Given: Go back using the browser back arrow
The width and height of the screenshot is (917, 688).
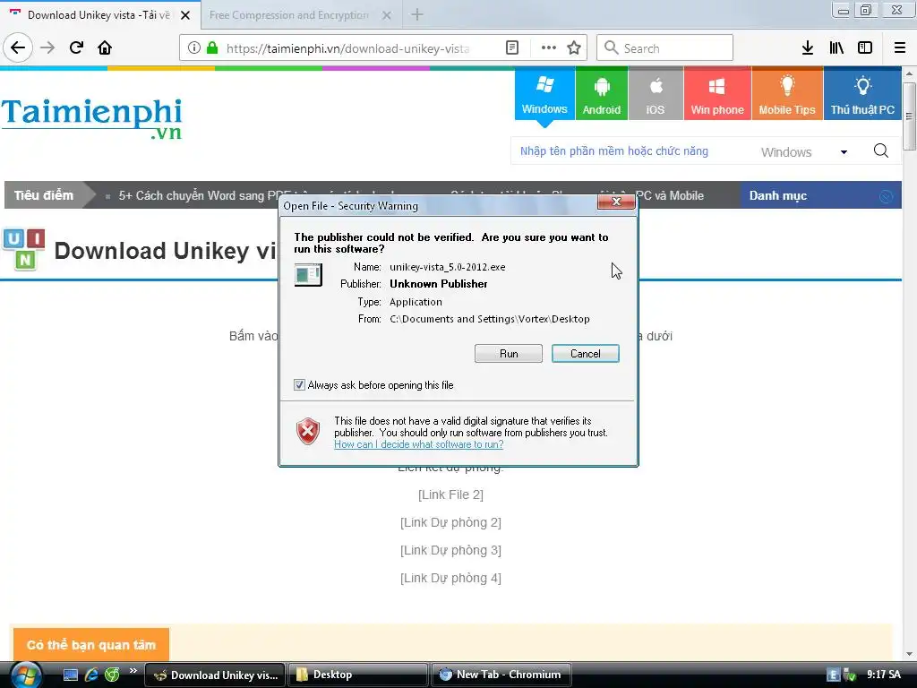Looking at the screenshot, I should pyautogui.click(x=18, y=48).
